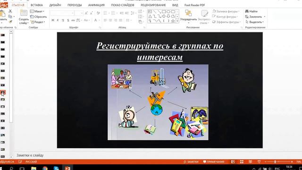
Task: Click the clear formatting icon
Action: point(98,13)
